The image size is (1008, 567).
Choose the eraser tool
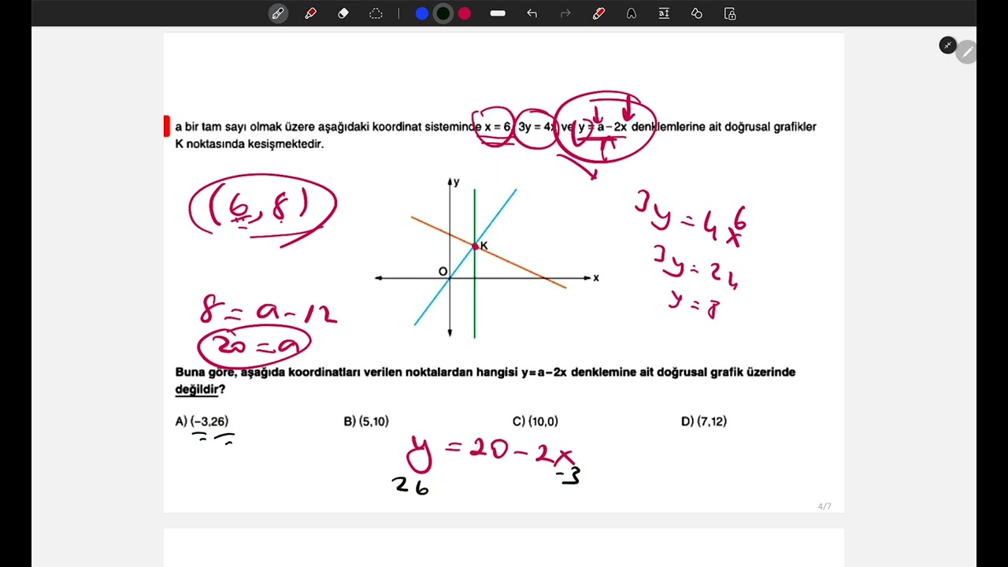[343, 13]
